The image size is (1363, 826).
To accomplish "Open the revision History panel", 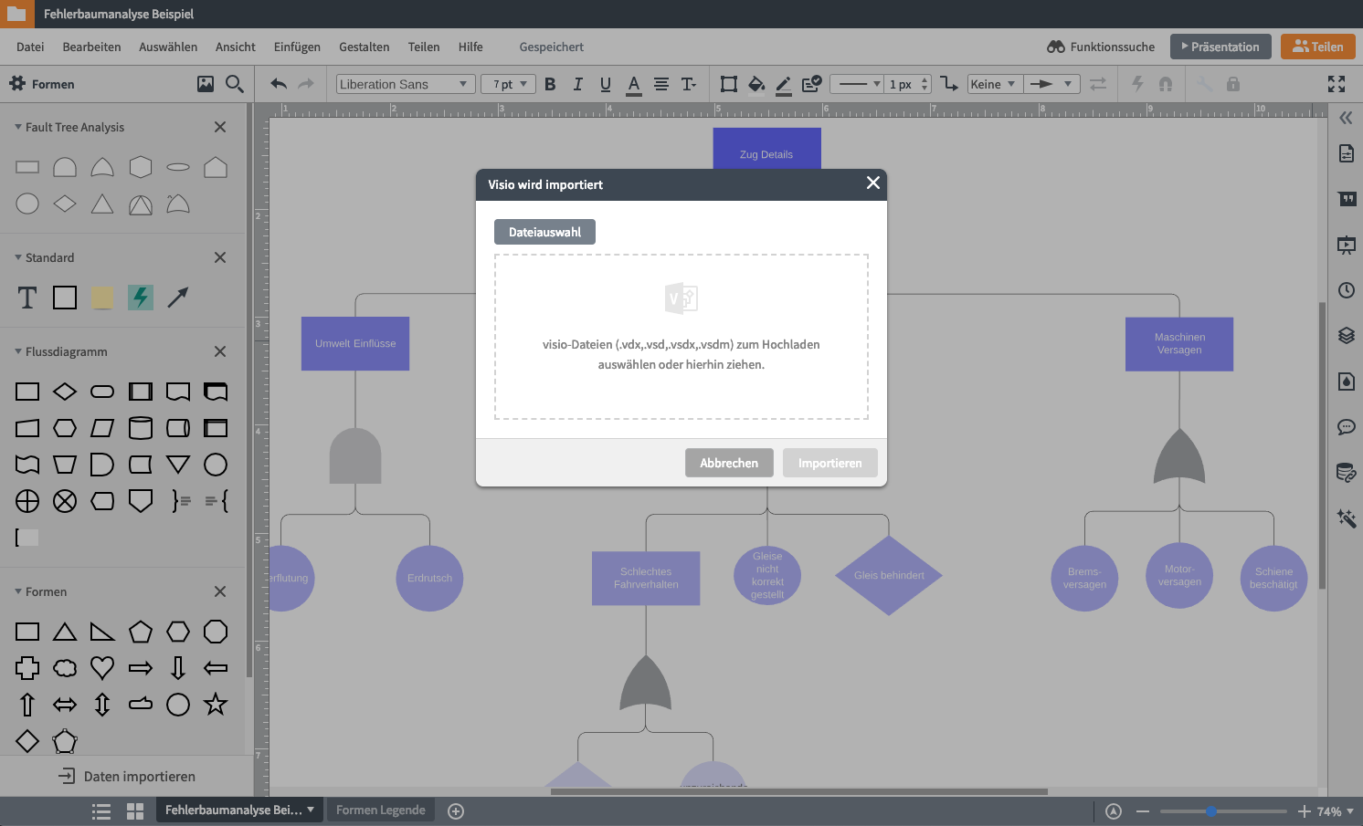I will coord(1347,290).
